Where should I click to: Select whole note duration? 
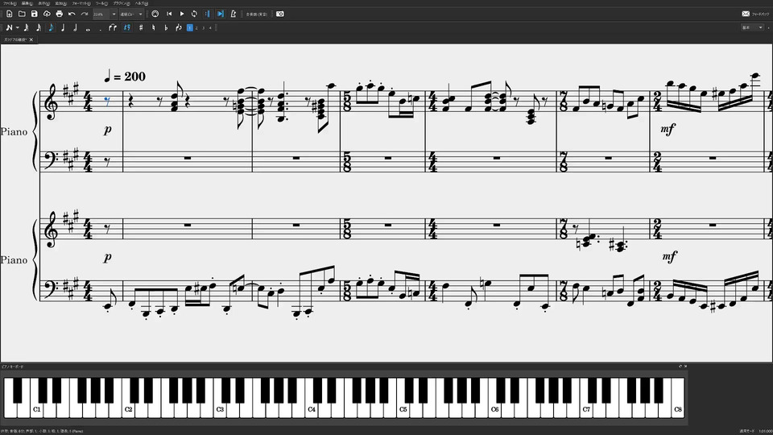pyautogui.click(x=88, y=29)
